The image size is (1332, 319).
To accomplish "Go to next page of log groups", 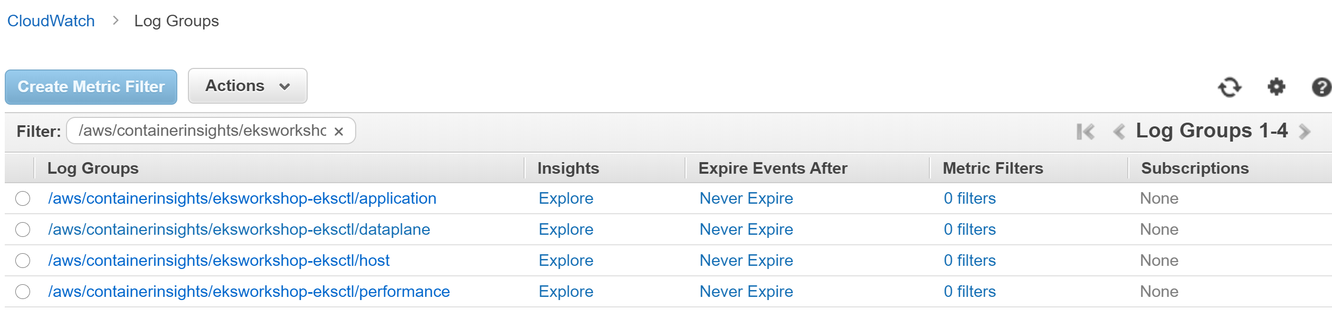I will 1305,131.
